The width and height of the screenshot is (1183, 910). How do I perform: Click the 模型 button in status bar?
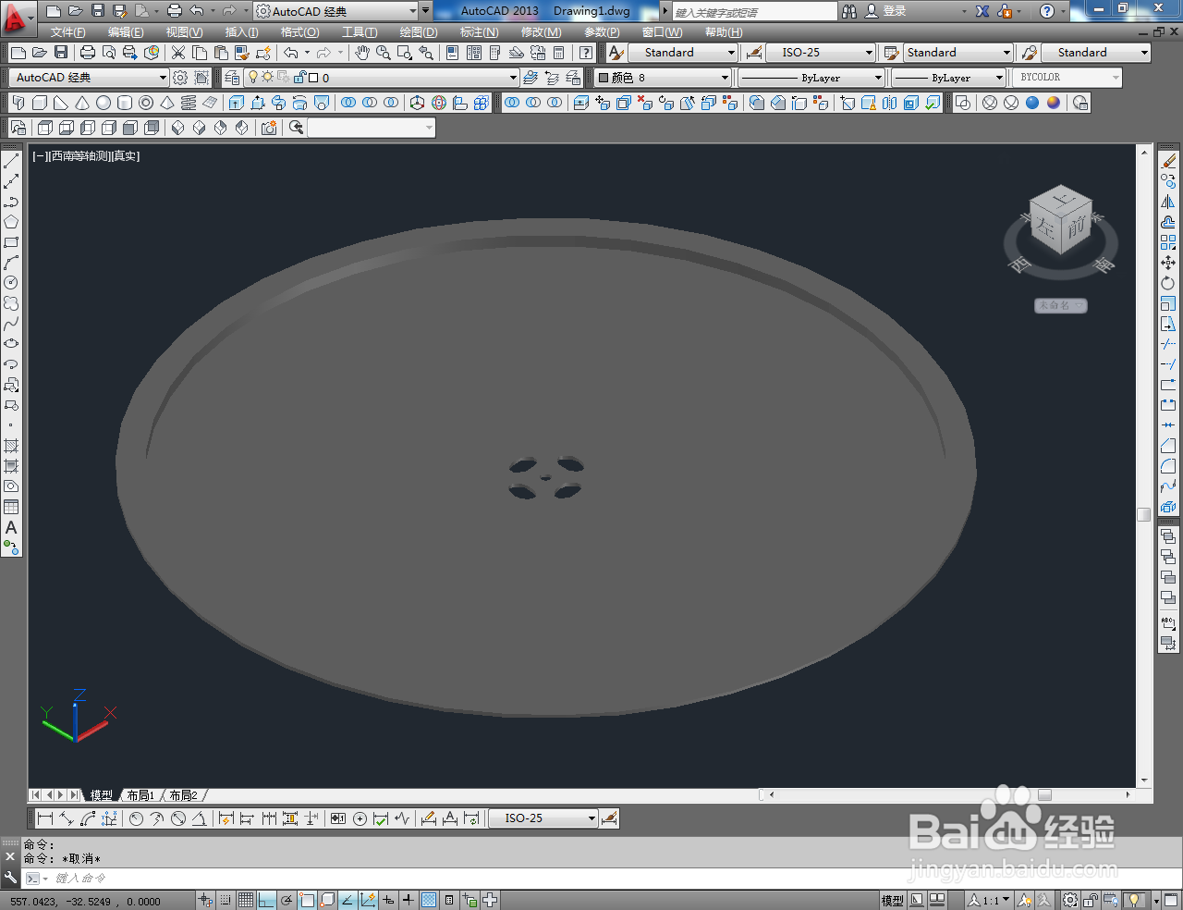(x=892, y=900)
